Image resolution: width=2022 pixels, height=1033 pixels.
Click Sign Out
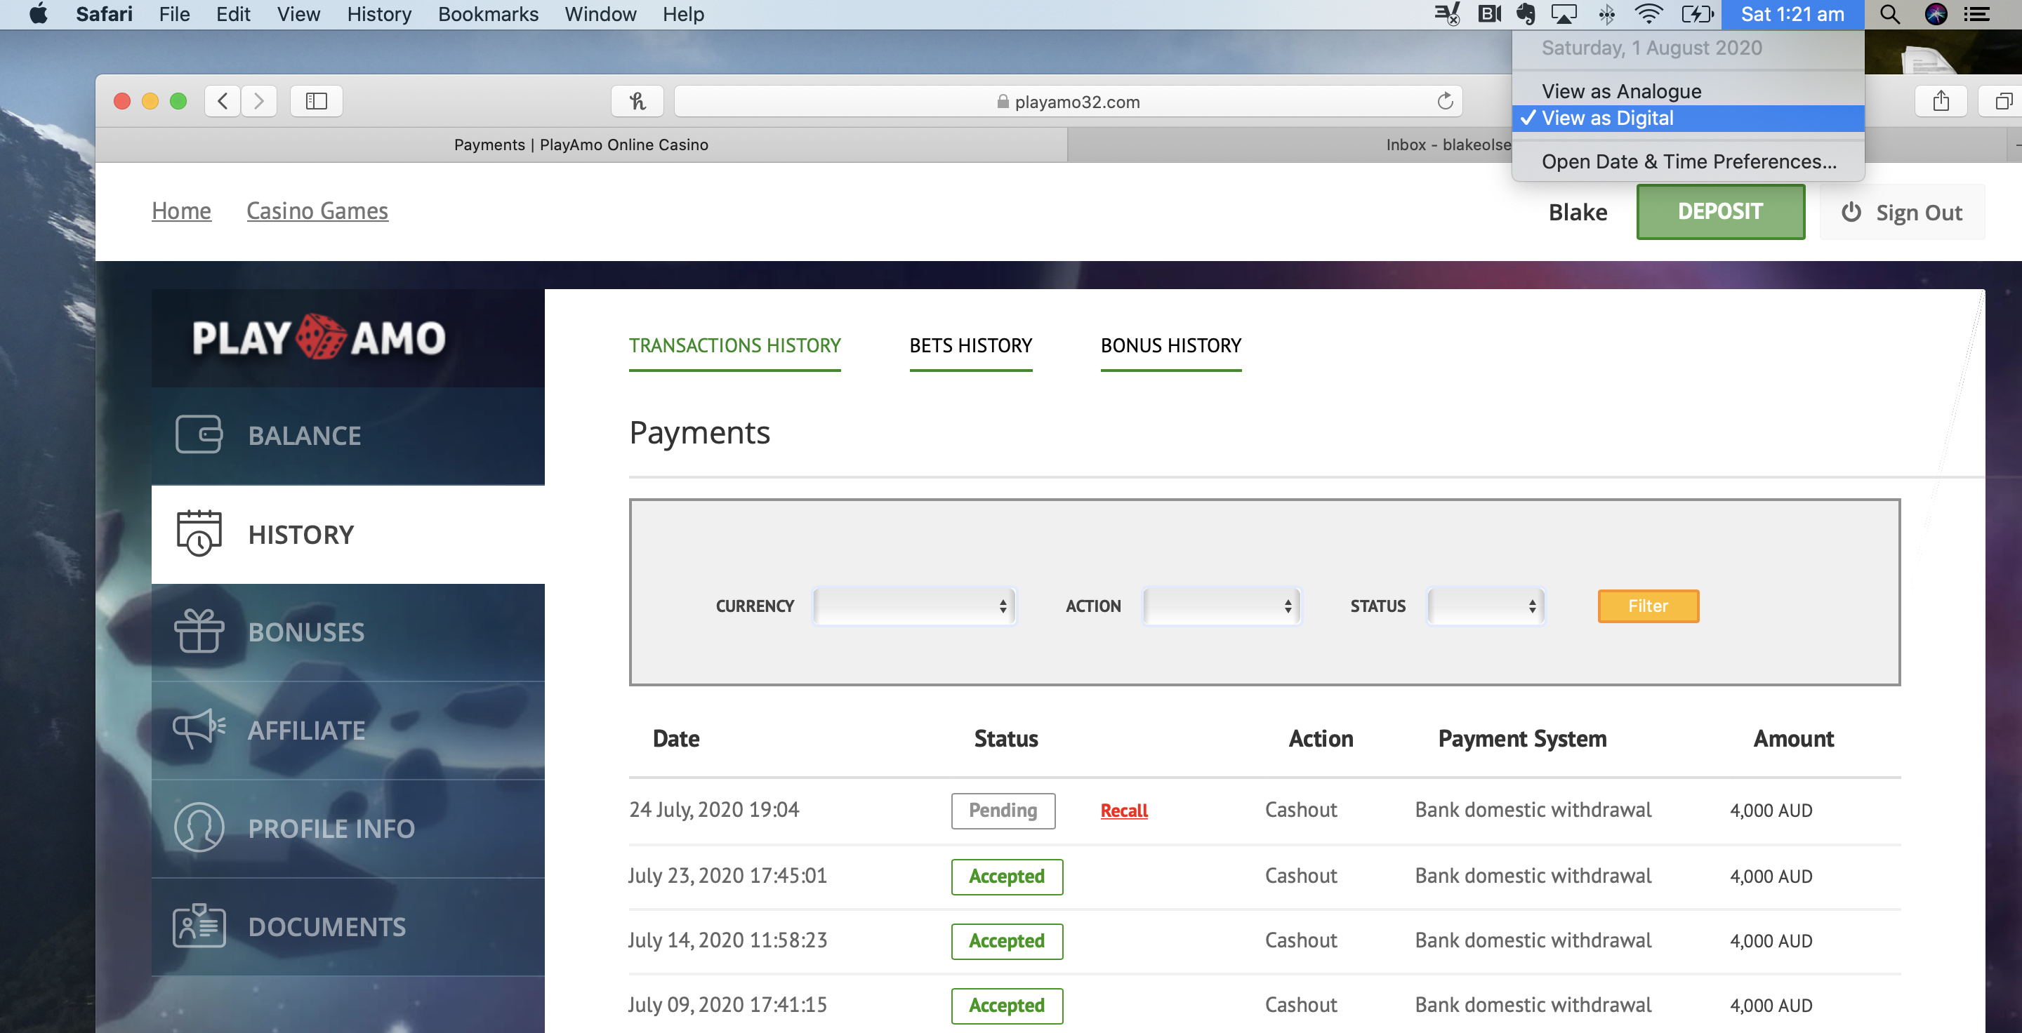1901,212
